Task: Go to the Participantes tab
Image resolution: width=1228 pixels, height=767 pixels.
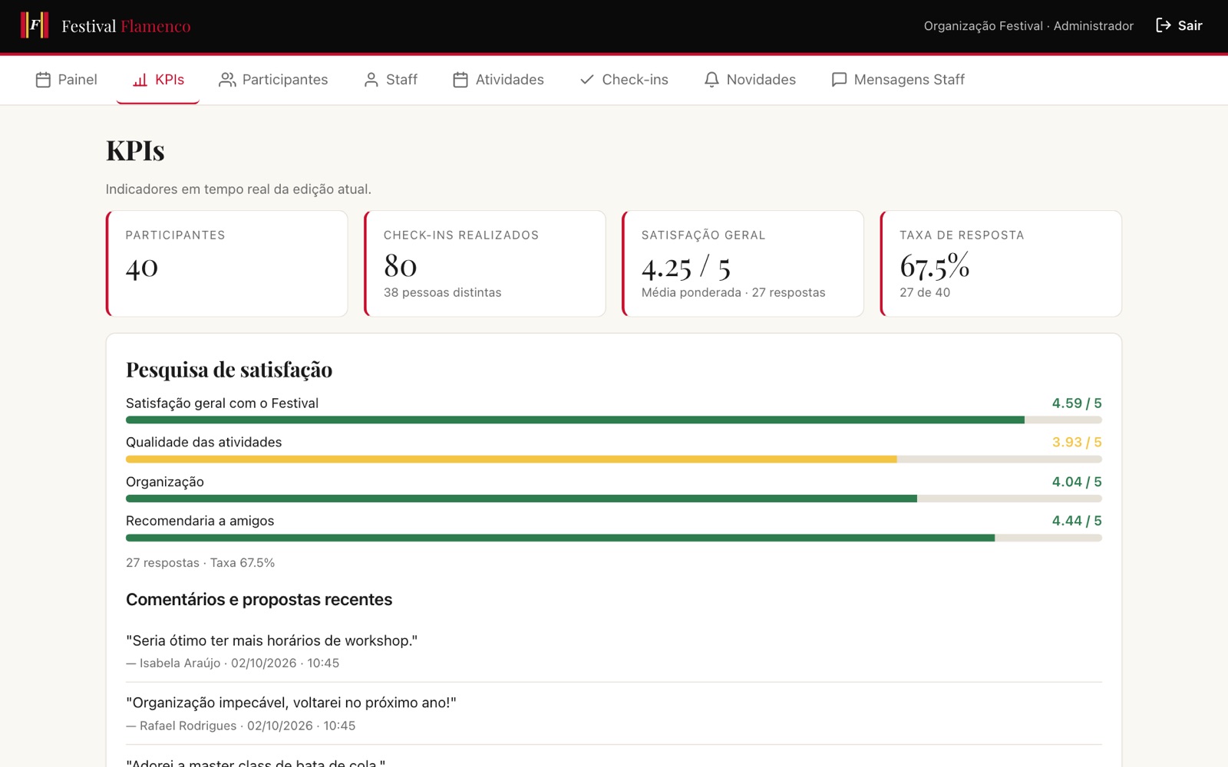Action: (x=273, y=80)
